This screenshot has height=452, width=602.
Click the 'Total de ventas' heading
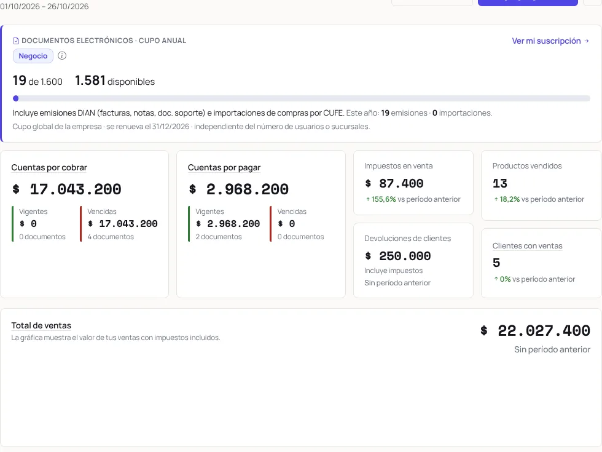(41, 325)
